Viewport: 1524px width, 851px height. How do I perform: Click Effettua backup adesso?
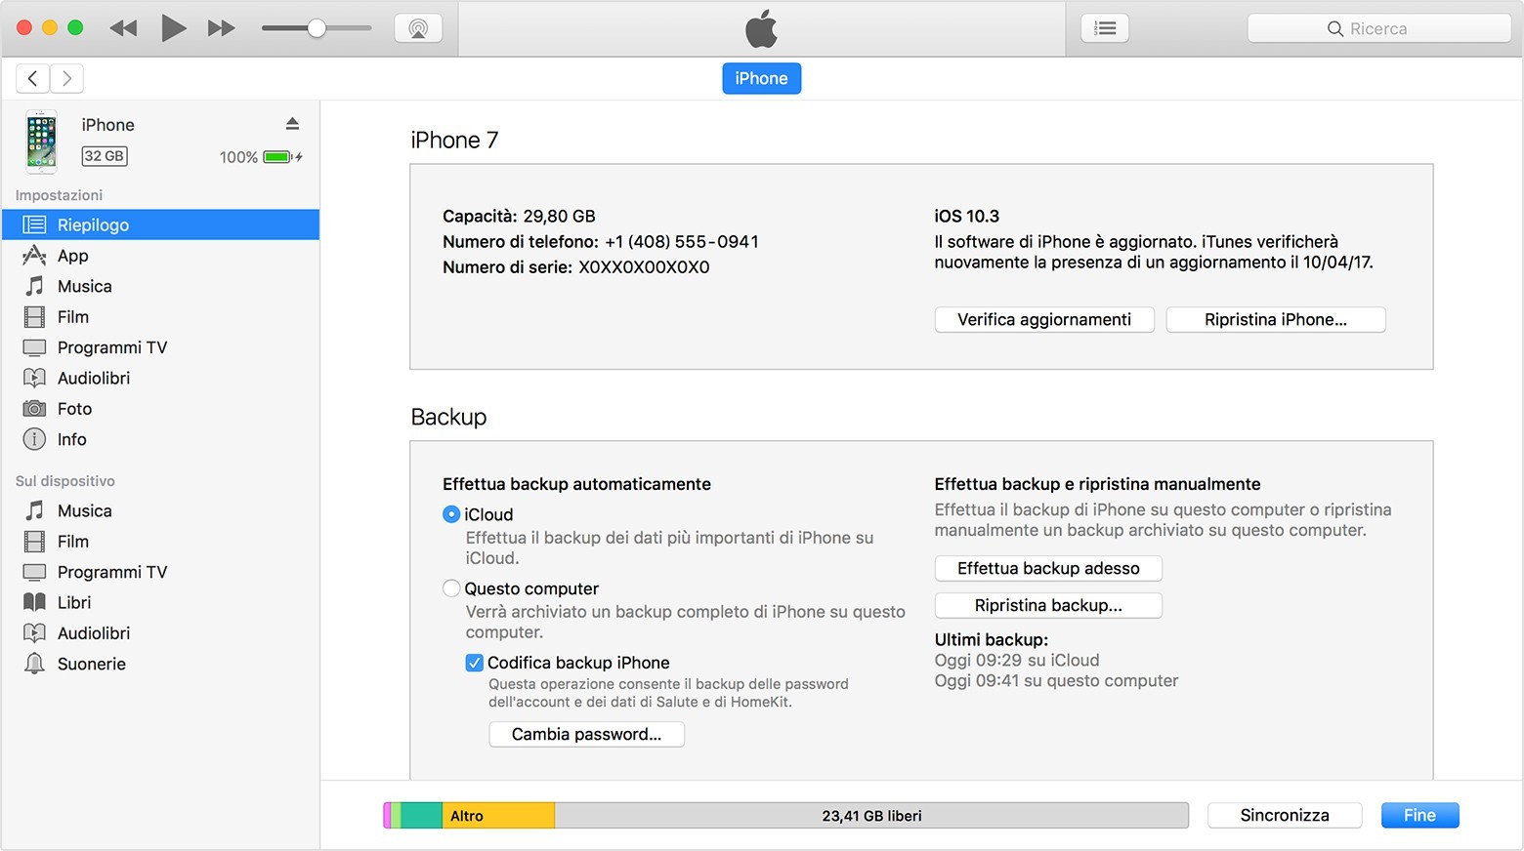[1047, 568]
